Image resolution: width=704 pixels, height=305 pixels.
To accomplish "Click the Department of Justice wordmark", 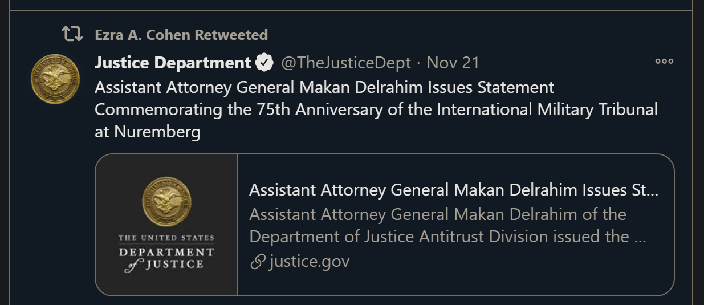I will click(166, 258).
